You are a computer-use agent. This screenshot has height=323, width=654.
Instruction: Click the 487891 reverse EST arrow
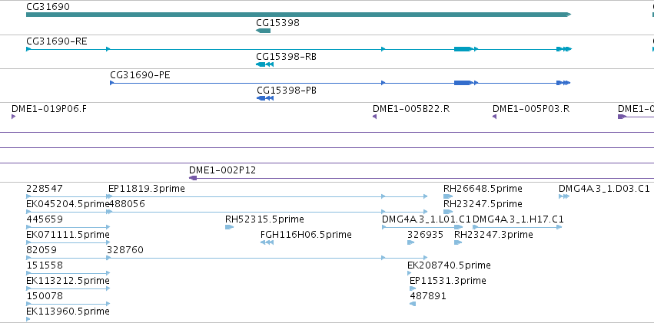click(x=413, y=304)
